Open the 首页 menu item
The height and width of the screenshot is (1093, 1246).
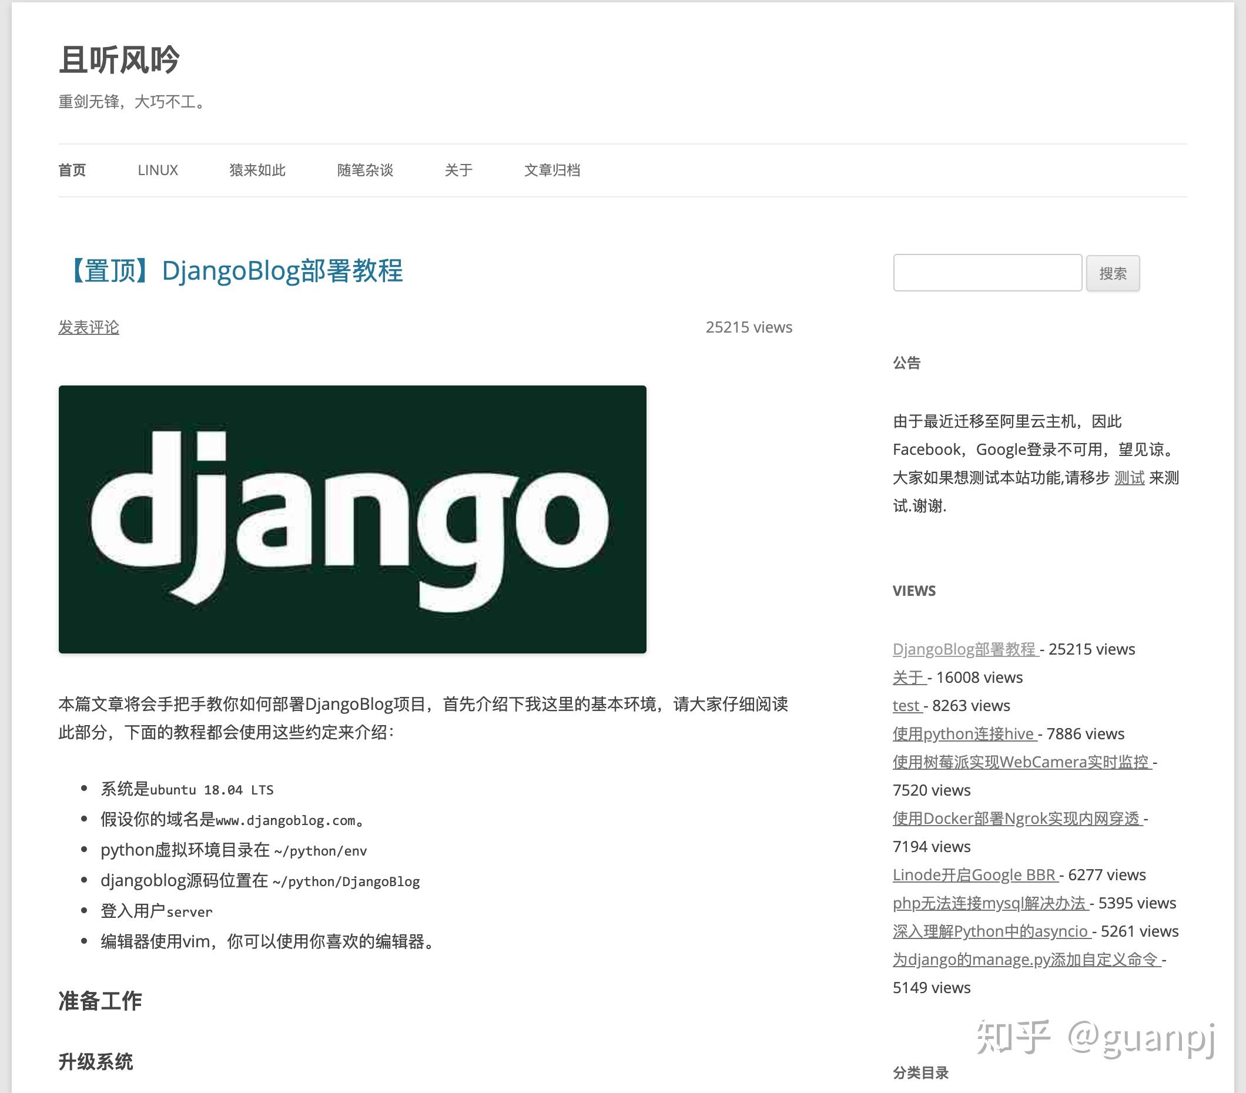tap(72, 170)
